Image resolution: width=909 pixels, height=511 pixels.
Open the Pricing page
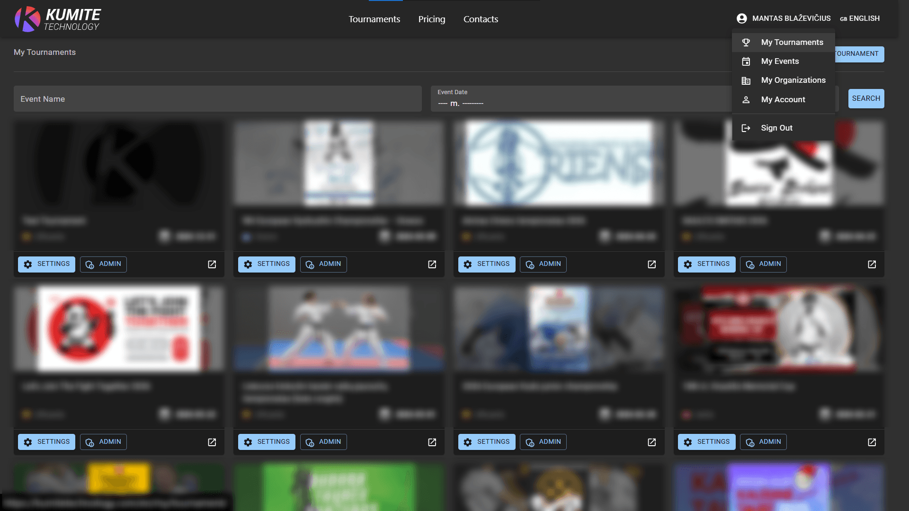pyautogui.click(x=431, y=19)
